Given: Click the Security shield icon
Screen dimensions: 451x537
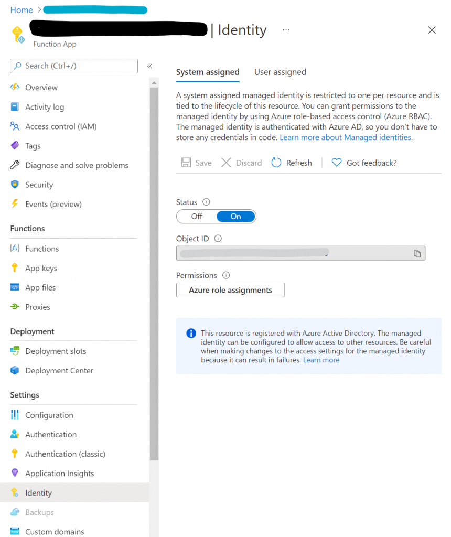Looking at the screenshot, I should click(x=15, y=184).
